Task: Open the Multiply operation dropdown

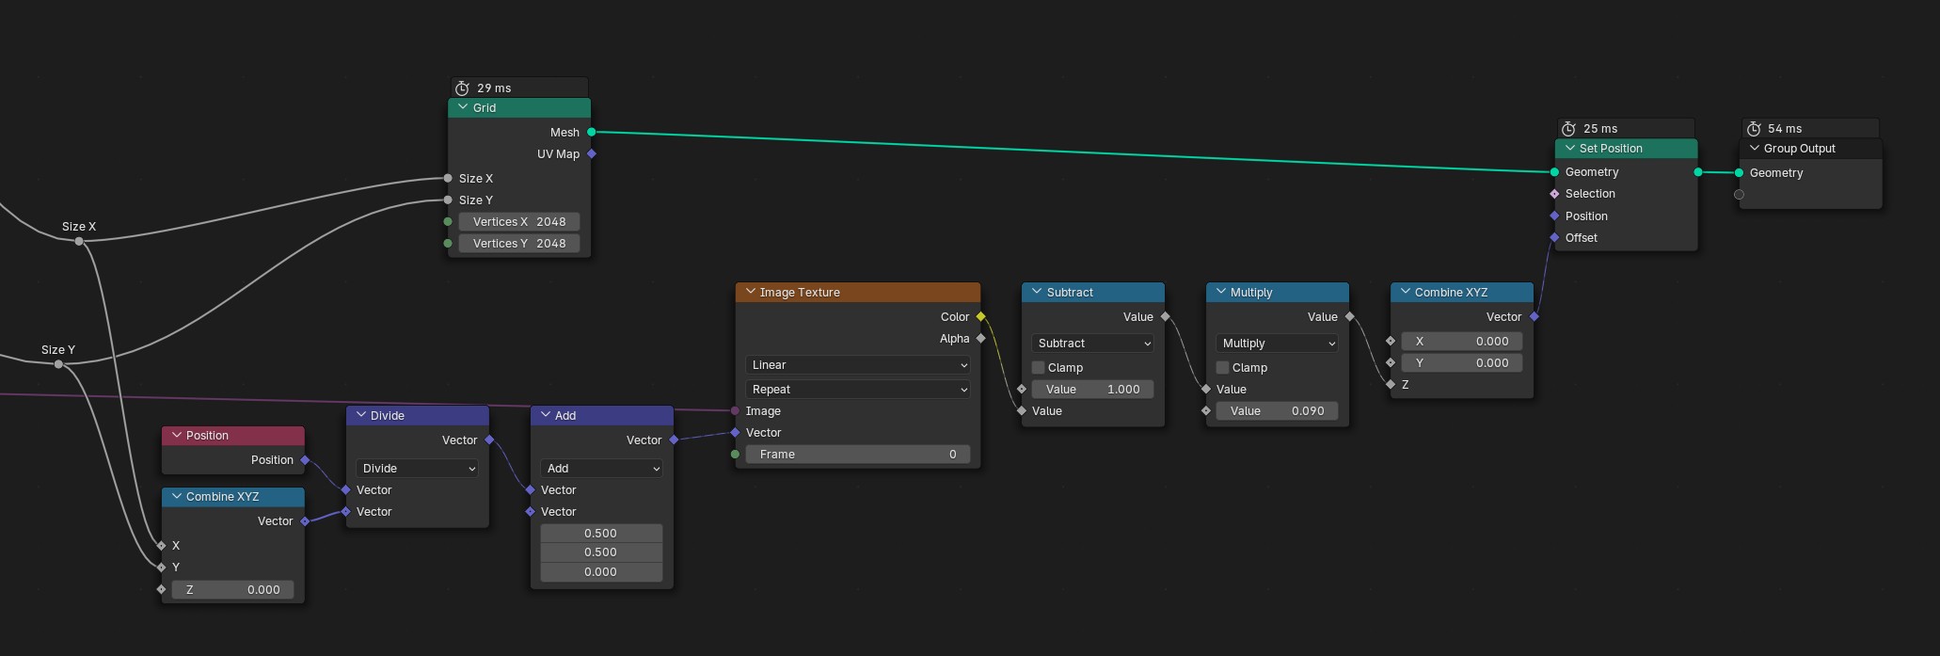Action: 1278,344
